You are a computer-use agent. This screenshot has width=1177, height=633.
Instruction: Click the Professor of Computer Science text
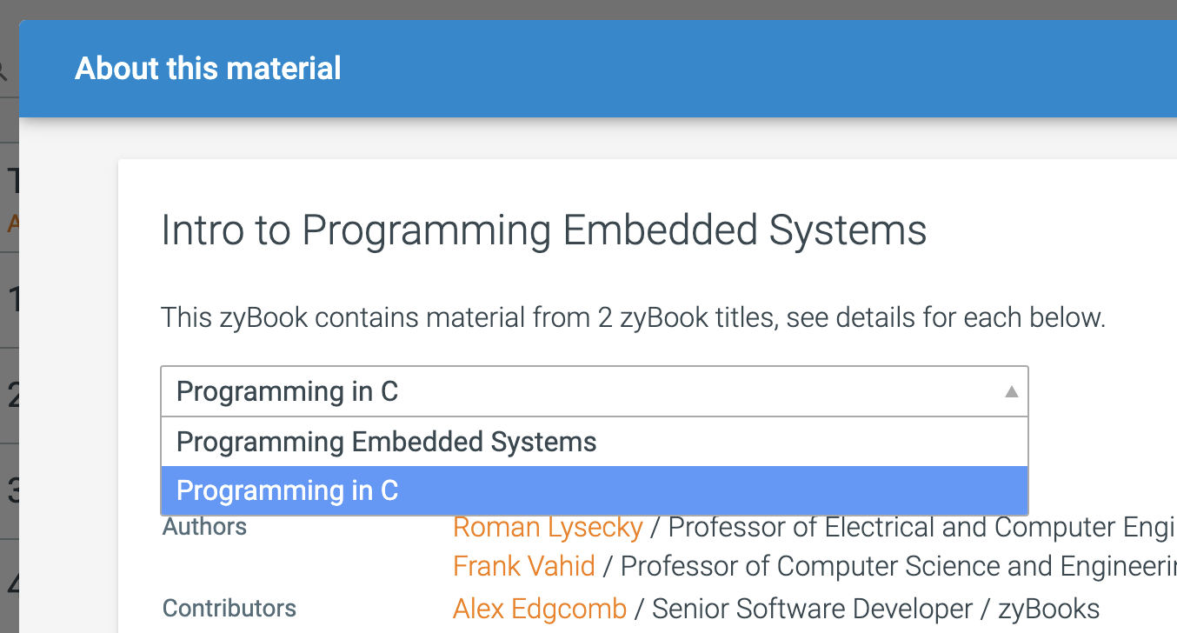(x=898, y=566)
